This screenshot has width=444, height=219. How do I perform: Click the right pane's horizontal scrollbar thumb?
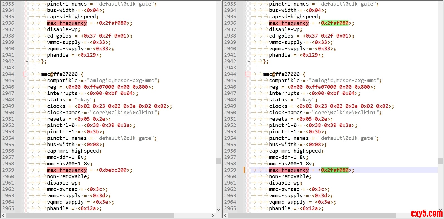312,216
